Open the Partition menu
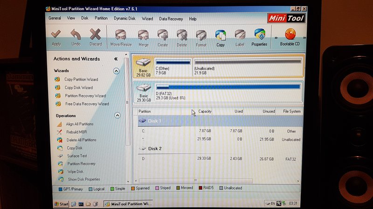 click(x=101, y=18)
